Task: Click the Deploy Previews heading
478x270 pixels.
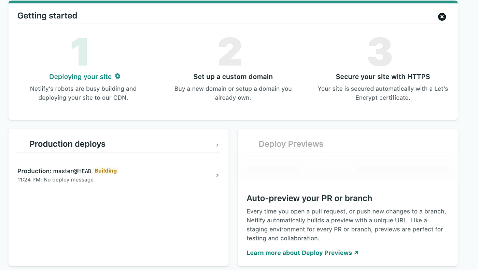Action: [x=291, y=144]
